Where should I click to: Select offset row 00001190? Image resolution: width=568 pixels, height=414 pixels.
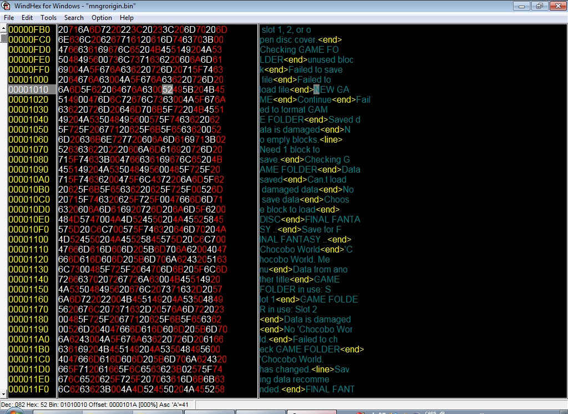(x=29, y=329)
